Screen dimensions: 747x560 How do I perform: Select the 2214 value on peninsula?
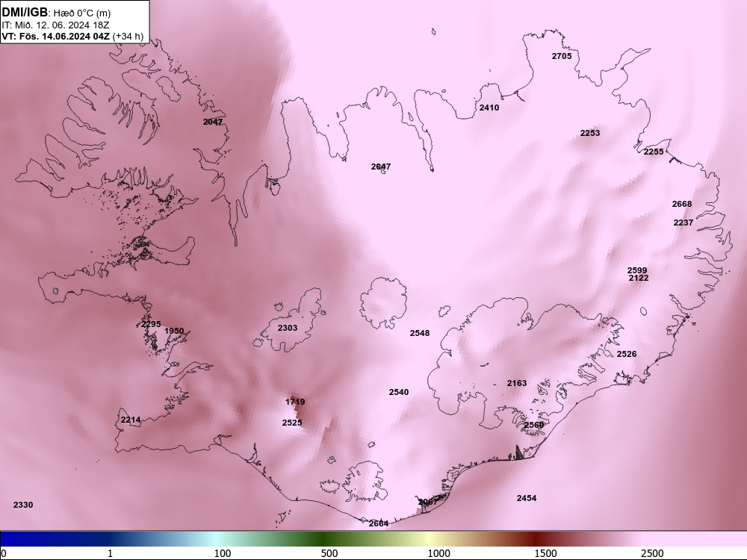pos(131,420)
